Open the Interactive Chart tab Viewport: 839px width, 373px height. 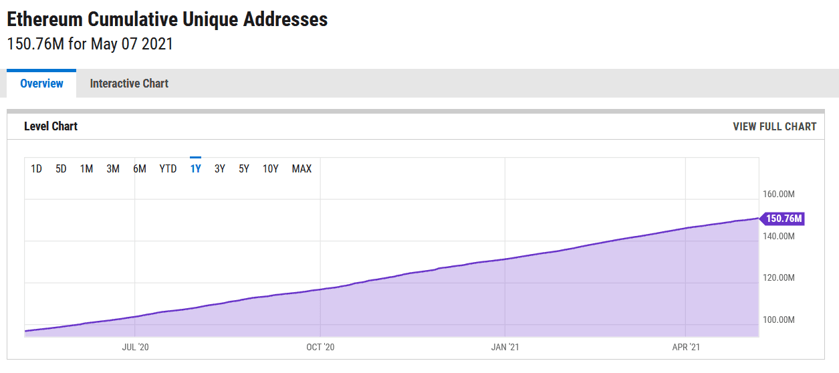point(129,84)
